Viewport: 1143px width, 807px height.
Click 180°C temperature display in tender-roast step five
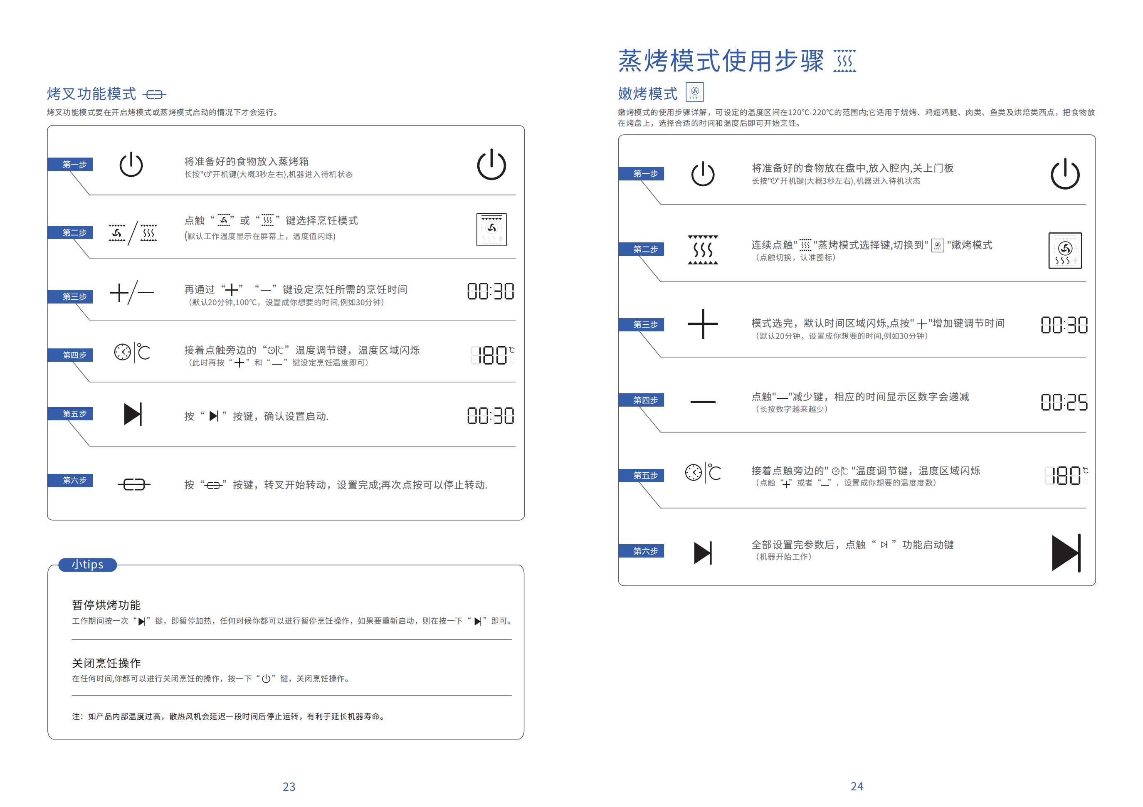coord(1065,476)
